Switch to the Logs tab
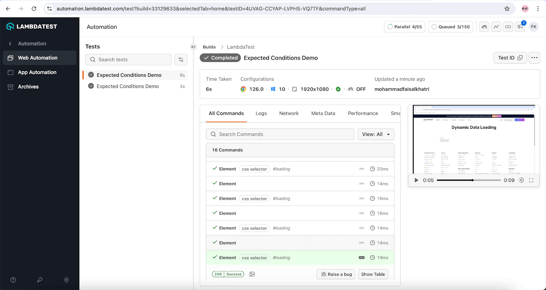Viewport: 546px width, 290px height. point(261,113)
